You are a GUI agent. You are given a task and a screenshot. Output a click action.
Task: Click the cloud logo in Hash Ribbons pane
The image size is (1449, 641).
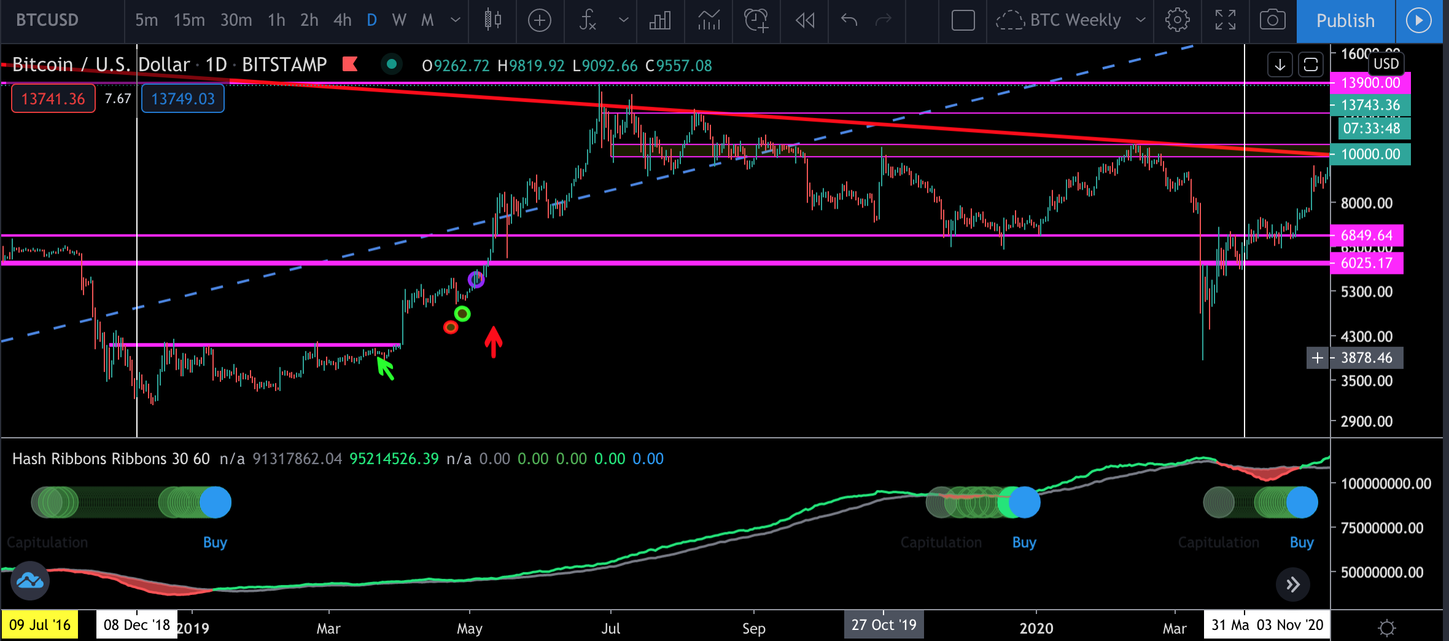[x=29, y=580]
